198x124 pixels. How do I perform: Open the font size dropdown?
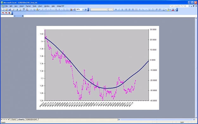[113, 10]
